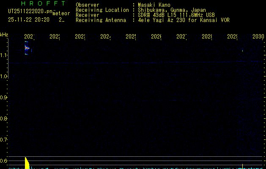Click the SDR# receiver settings text
266x169 pixels.
pyautogui.click(x=177, y=15)
